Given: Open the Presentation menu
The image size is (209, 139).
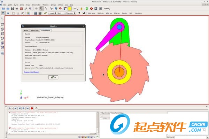Looking at the screenshot, I should [36, 5].
